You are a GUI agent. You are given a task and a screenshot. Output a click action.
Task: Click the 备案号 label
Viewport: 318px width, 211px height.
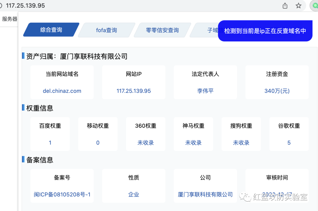62,177
